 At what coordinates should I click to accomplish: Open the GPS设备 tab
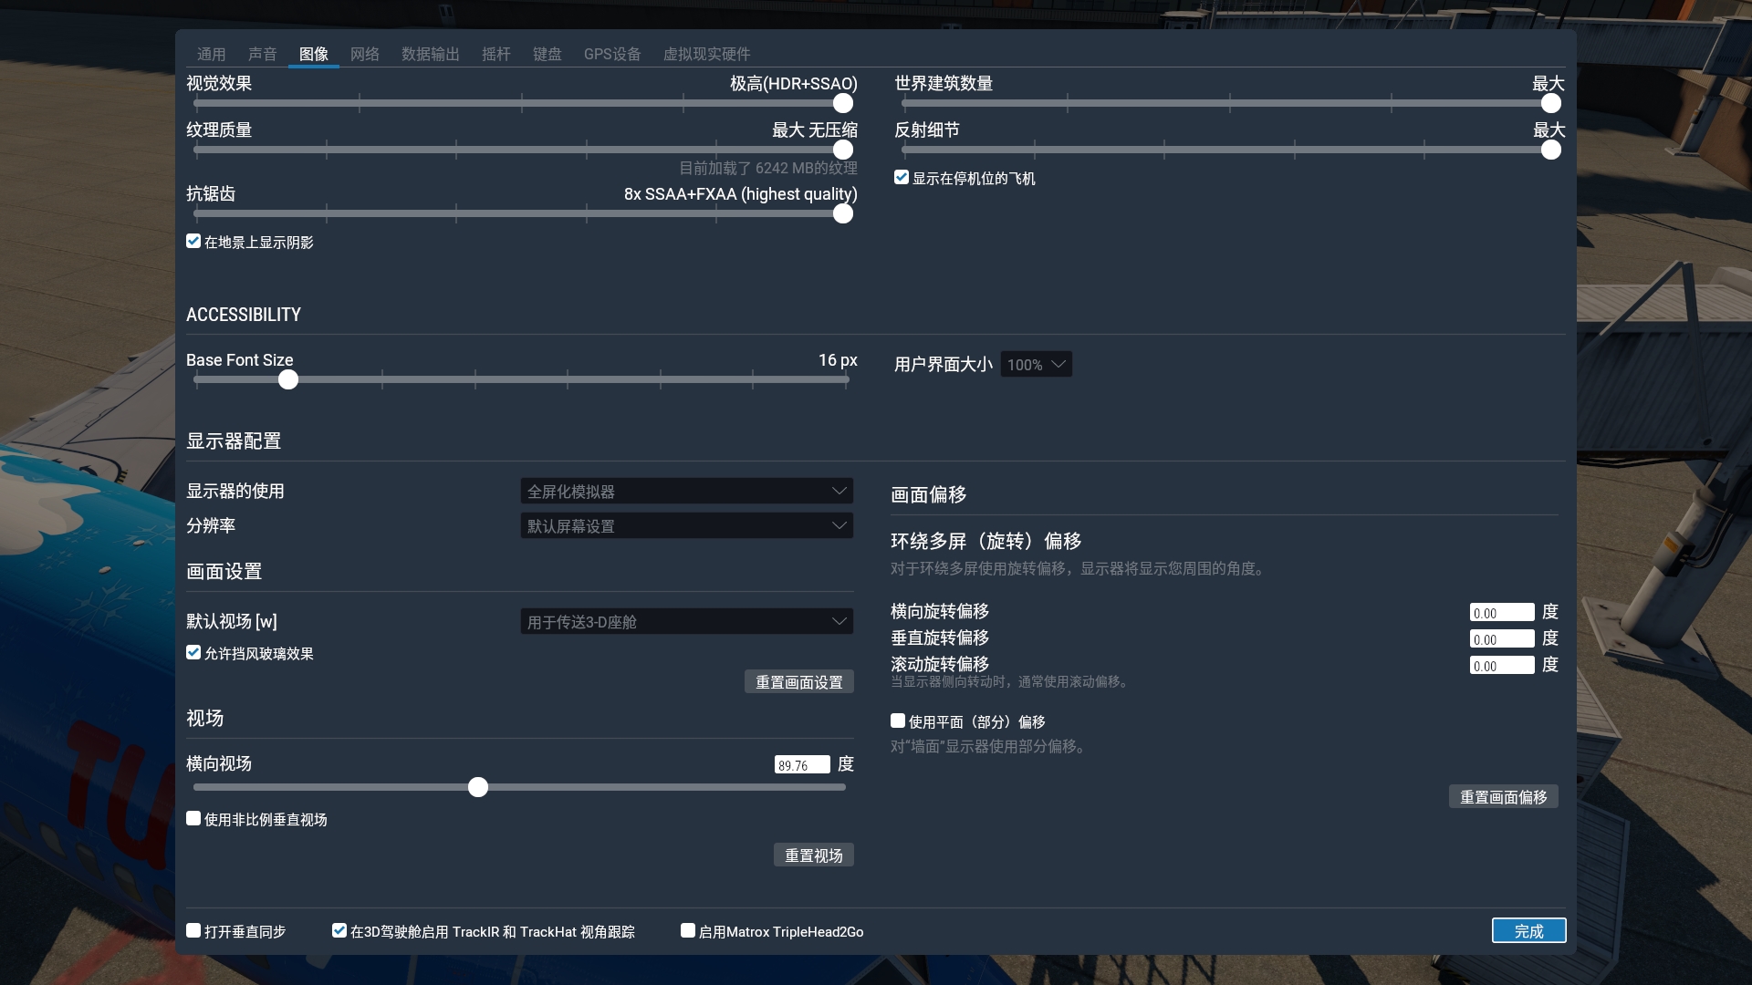click(612, 54)
